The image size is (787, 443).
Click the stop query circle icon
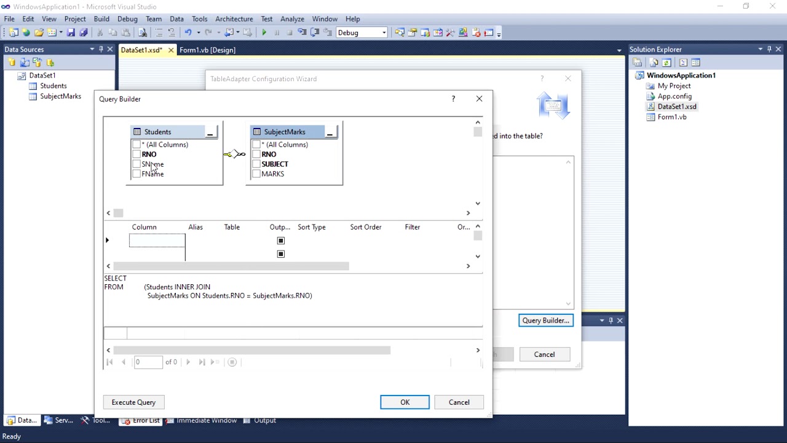click(x=232, y=362)
